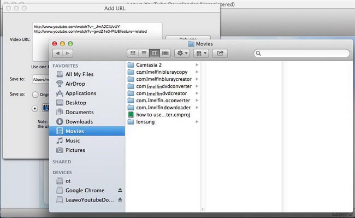Go back with the Finder back arrow
Viewport: 355px width, 218px height.
57,53
